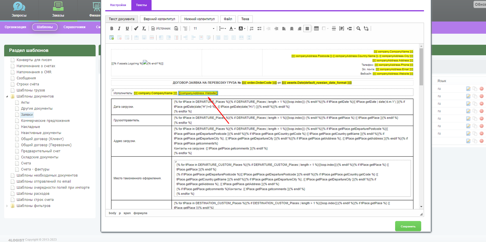
Task: Click the order.OrderCode placeholder in title
Action: [x=259, y=83]
